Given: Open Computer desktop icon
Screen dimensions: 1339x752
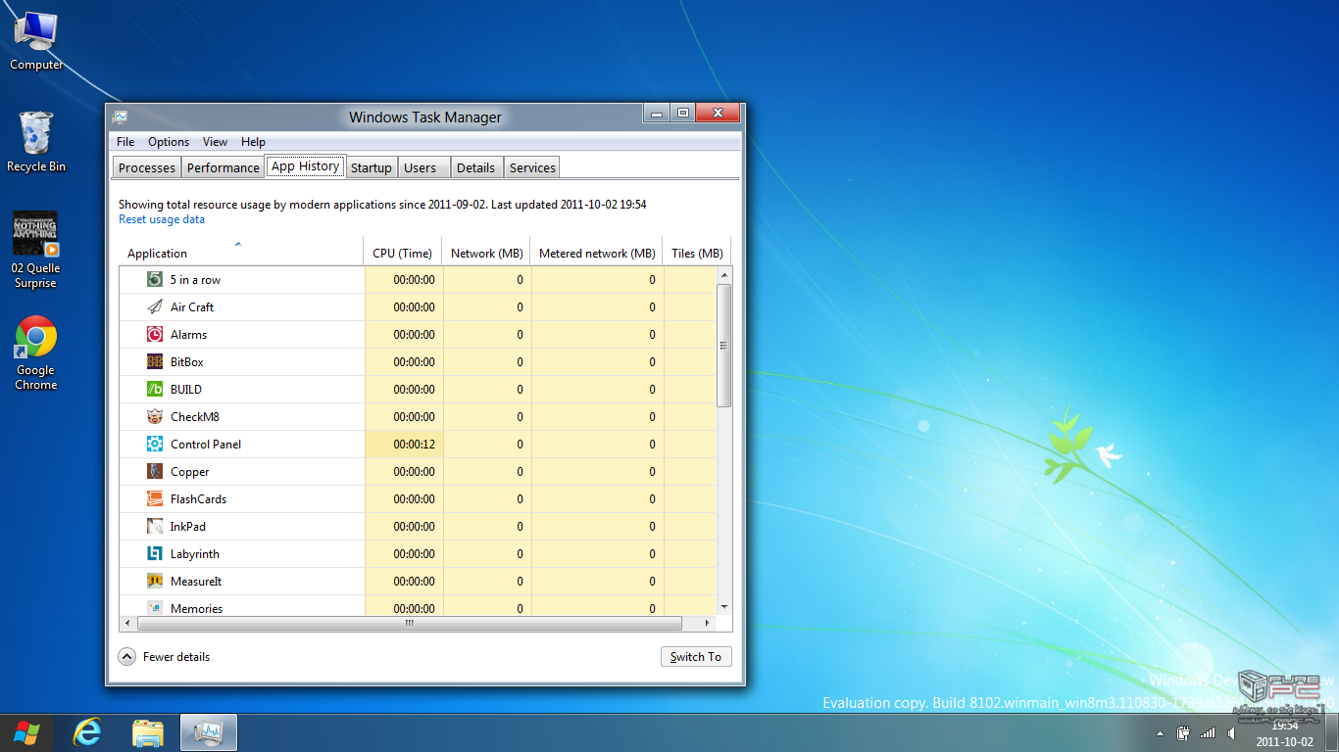Looking at the screenshot, I should pos(36,40).
